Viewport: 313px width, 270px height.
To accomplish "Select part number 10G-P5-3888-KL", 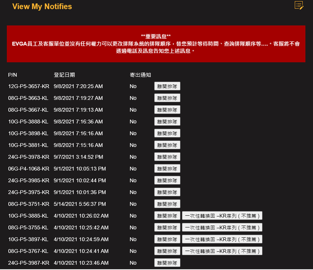I will point(28,122).
